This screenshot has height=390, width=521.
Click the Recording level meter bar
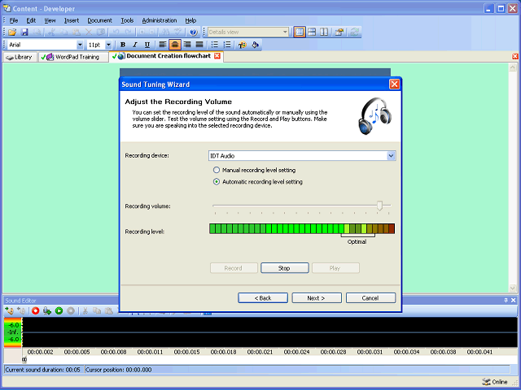coord(302,228)
